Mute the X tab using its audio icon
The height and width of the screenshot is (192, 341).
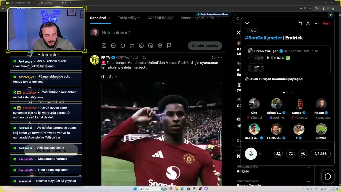pyautogui.click(x=63, y=3)
